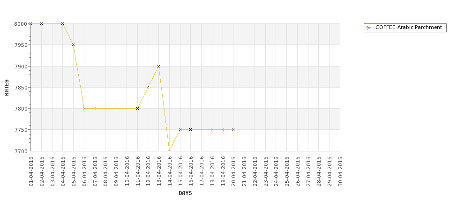457x201 pixels.
Task: Select the data point at 16-04-2016
Action: click(191, 130)
